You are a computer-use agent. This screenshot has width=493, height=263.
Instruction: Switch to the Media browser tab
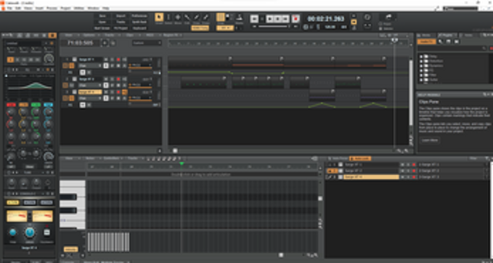[425, 35]
